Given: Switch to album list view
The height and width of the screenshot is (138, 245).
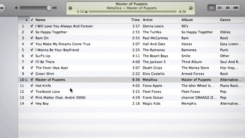Looking at the screenshot, I should click(x=219, y=8).
